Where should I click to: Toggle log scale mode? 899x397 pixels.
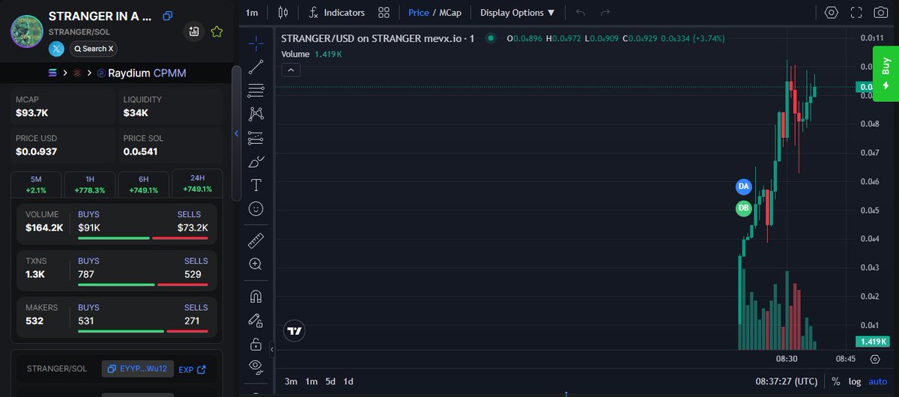point(854,381)
